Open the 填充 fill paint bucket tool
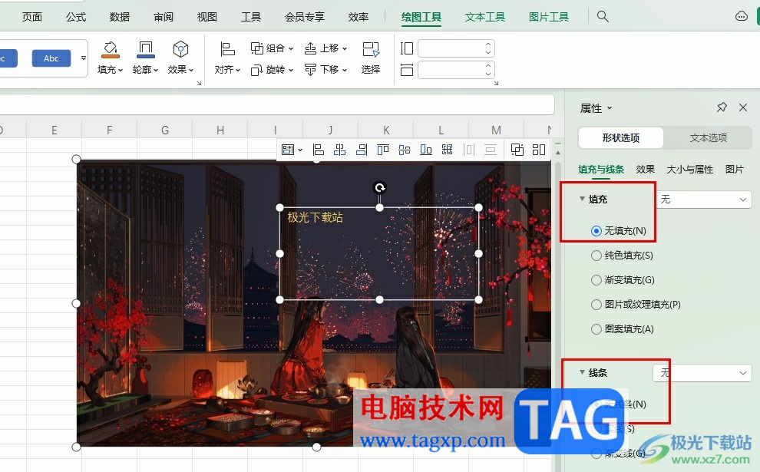Screen dimensions: 760x472 coord(110,49)
